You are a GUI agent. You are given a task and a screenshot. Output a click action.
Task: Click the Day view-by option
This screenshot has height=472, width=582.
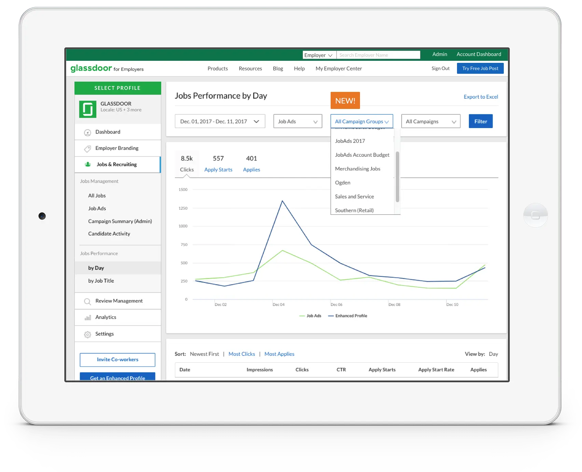tap(493, 354)
